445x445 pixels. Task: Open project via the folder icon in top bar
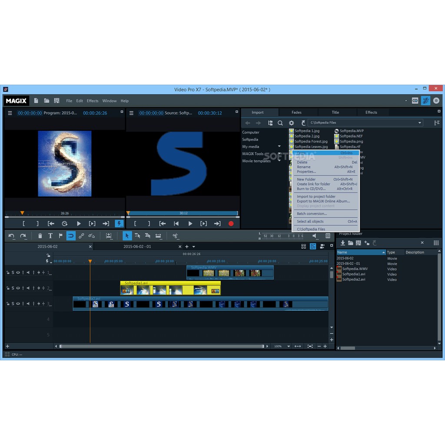(x=46, y=101)
